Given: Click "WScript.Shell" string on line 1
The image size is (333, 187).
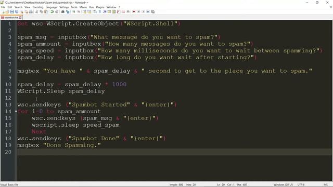Looking at the screenshot, I should click(150, 23).
